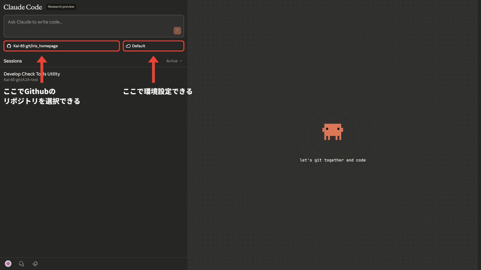Click the 'let's git together and code' text
The width and height of the screenshot is (481, 270).
(333, 160)
